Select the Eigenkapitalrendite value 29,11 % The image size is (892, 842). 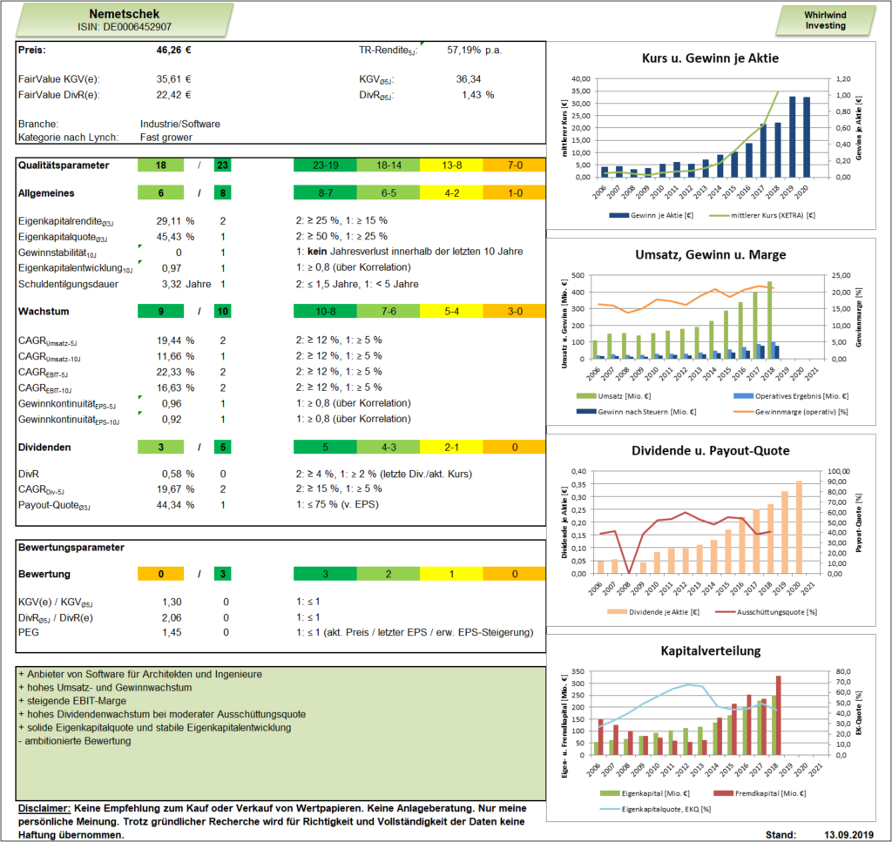tap(175, 220)
